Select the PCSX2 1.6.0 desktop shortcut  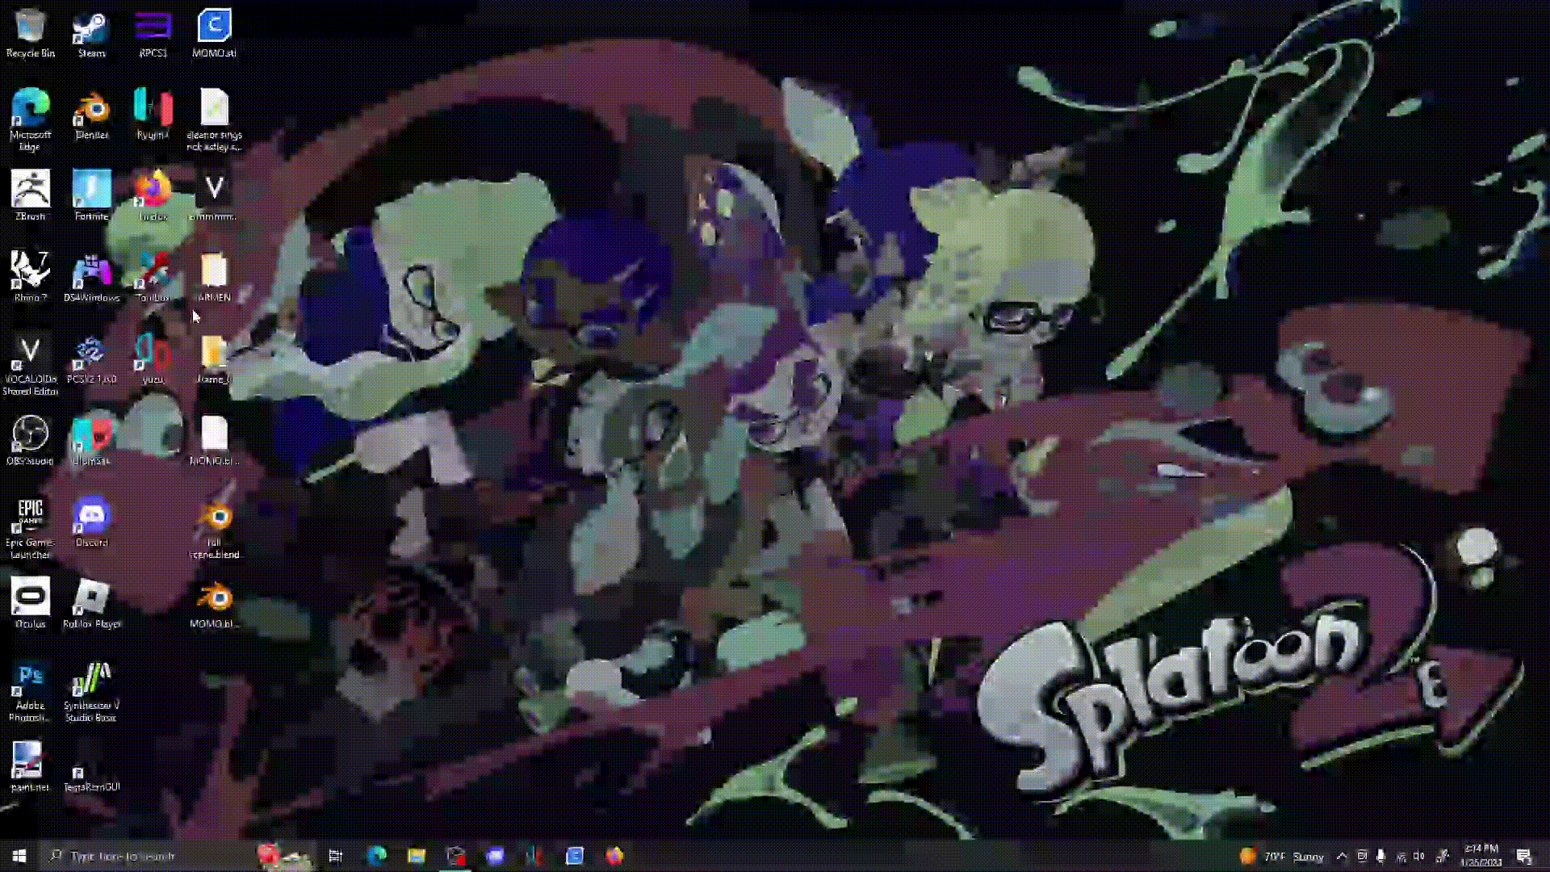pos(91,359)
